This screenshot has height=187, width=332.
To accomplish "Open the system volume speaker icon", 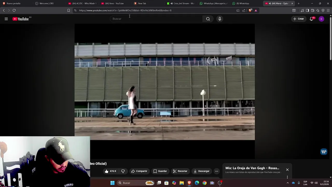I will coord(316,183).
